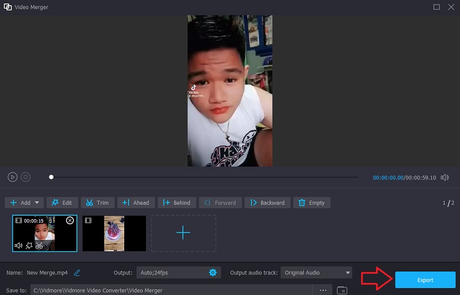Remove the first clip using its X icon
The width and height of the screenshot is (460, 295).
click(70, 220)
